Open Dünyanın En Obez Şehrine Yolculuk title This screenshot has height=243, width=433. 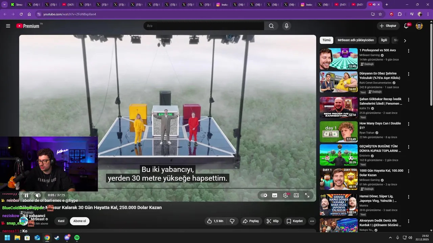click(380, 76)
